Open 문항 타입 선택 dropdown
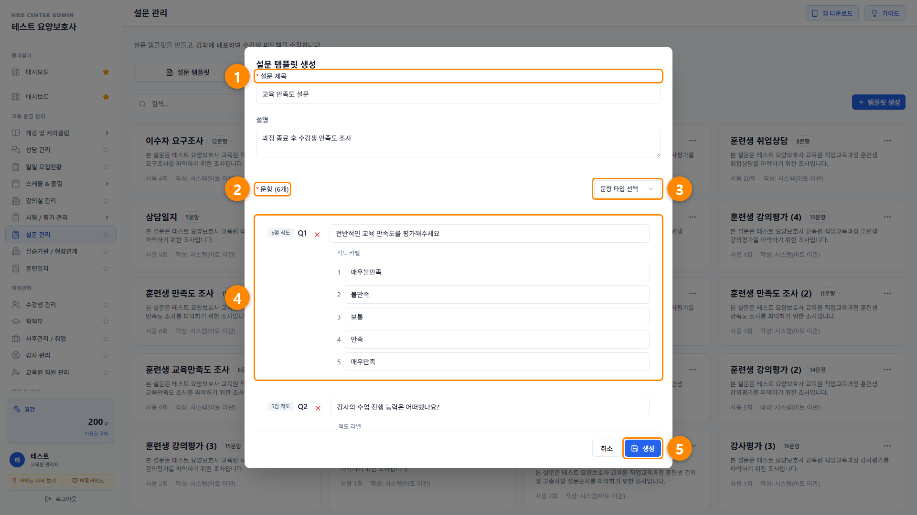Image resolution: width=917 pixels, height=515 pixels. tap(627, 189)
